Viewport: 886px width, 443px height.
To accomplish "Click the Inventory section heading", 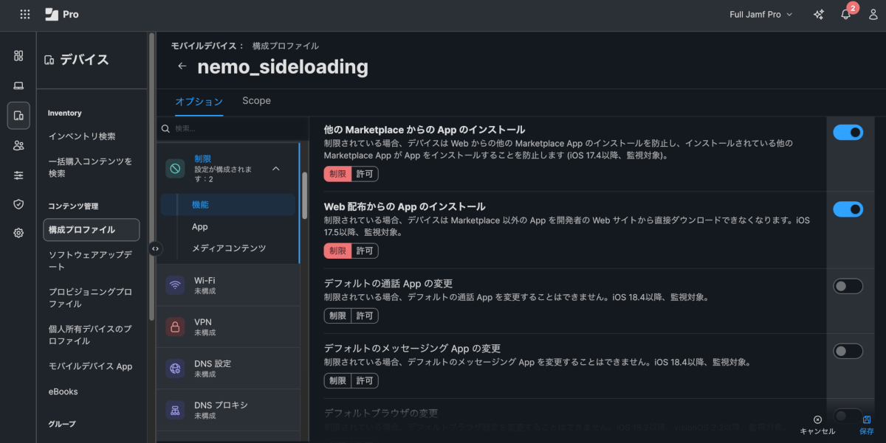I will (65, 114).
